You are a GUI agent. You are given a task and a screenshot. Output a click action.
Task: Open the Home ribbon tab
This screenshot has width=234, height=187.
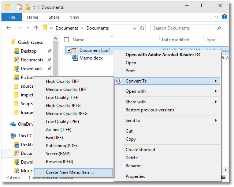point(32,17)
